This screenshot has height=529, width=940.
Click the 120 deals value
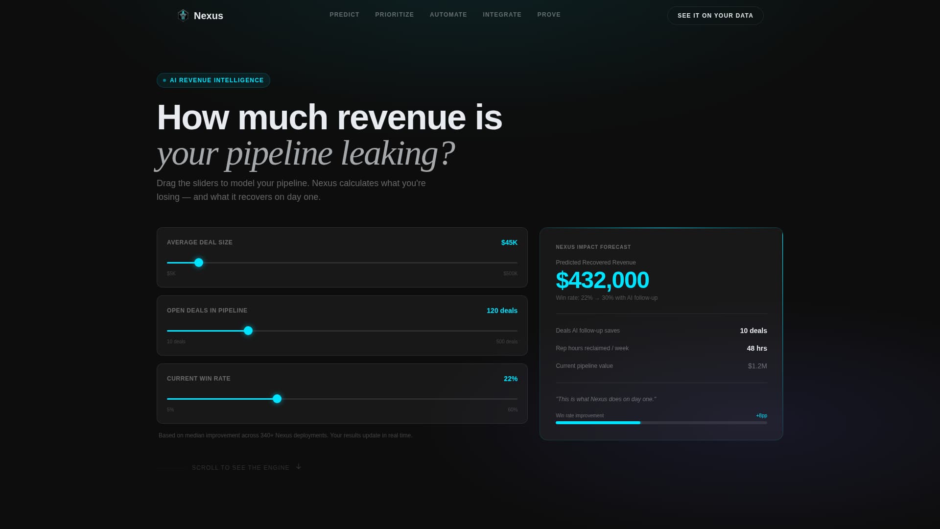click(x=502, y=311)
